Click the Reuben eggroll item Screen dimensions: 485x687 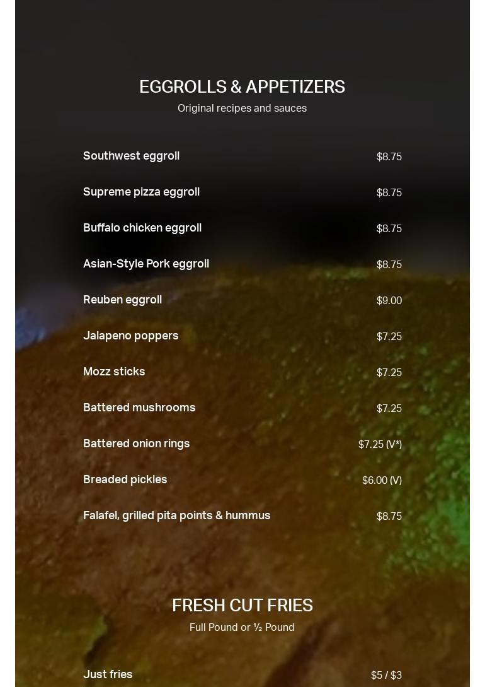point(122,300)
